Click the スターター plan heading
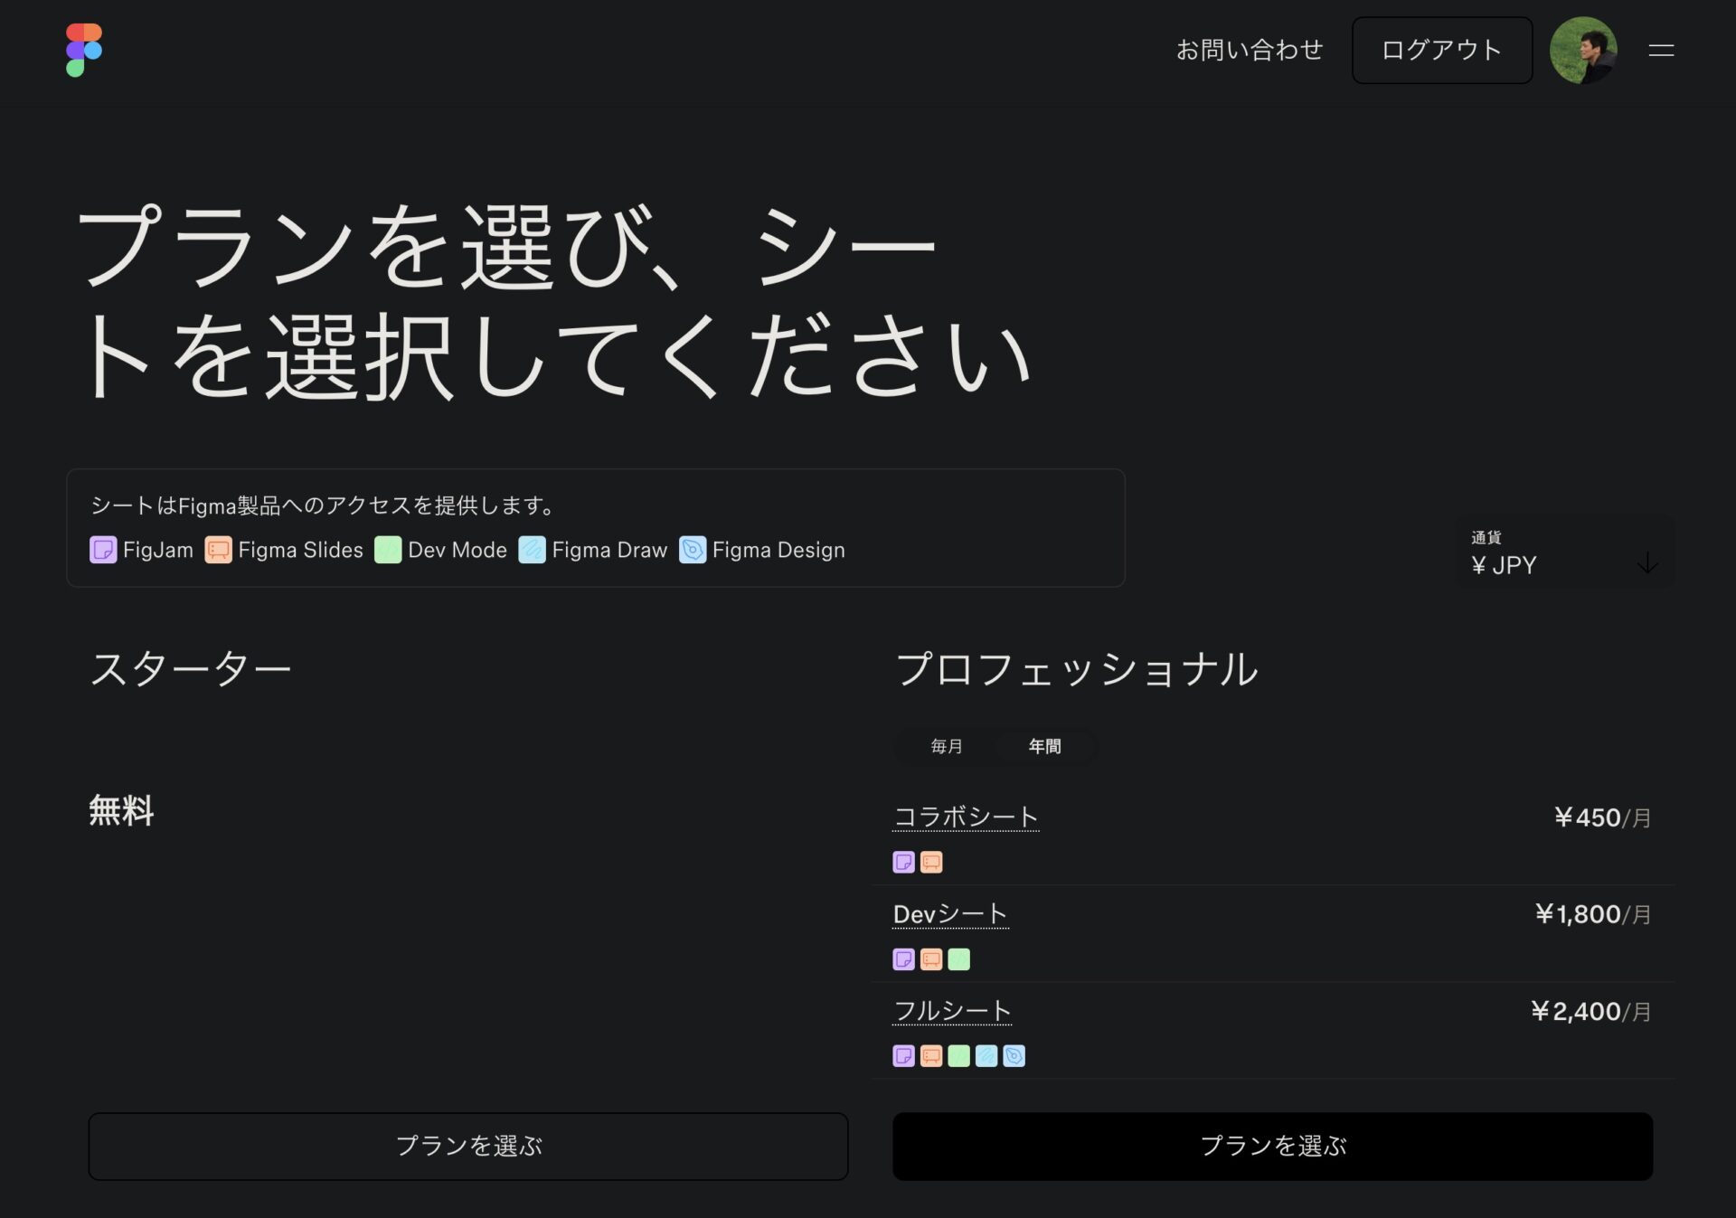1736x1218 pixels. (190, 669)
